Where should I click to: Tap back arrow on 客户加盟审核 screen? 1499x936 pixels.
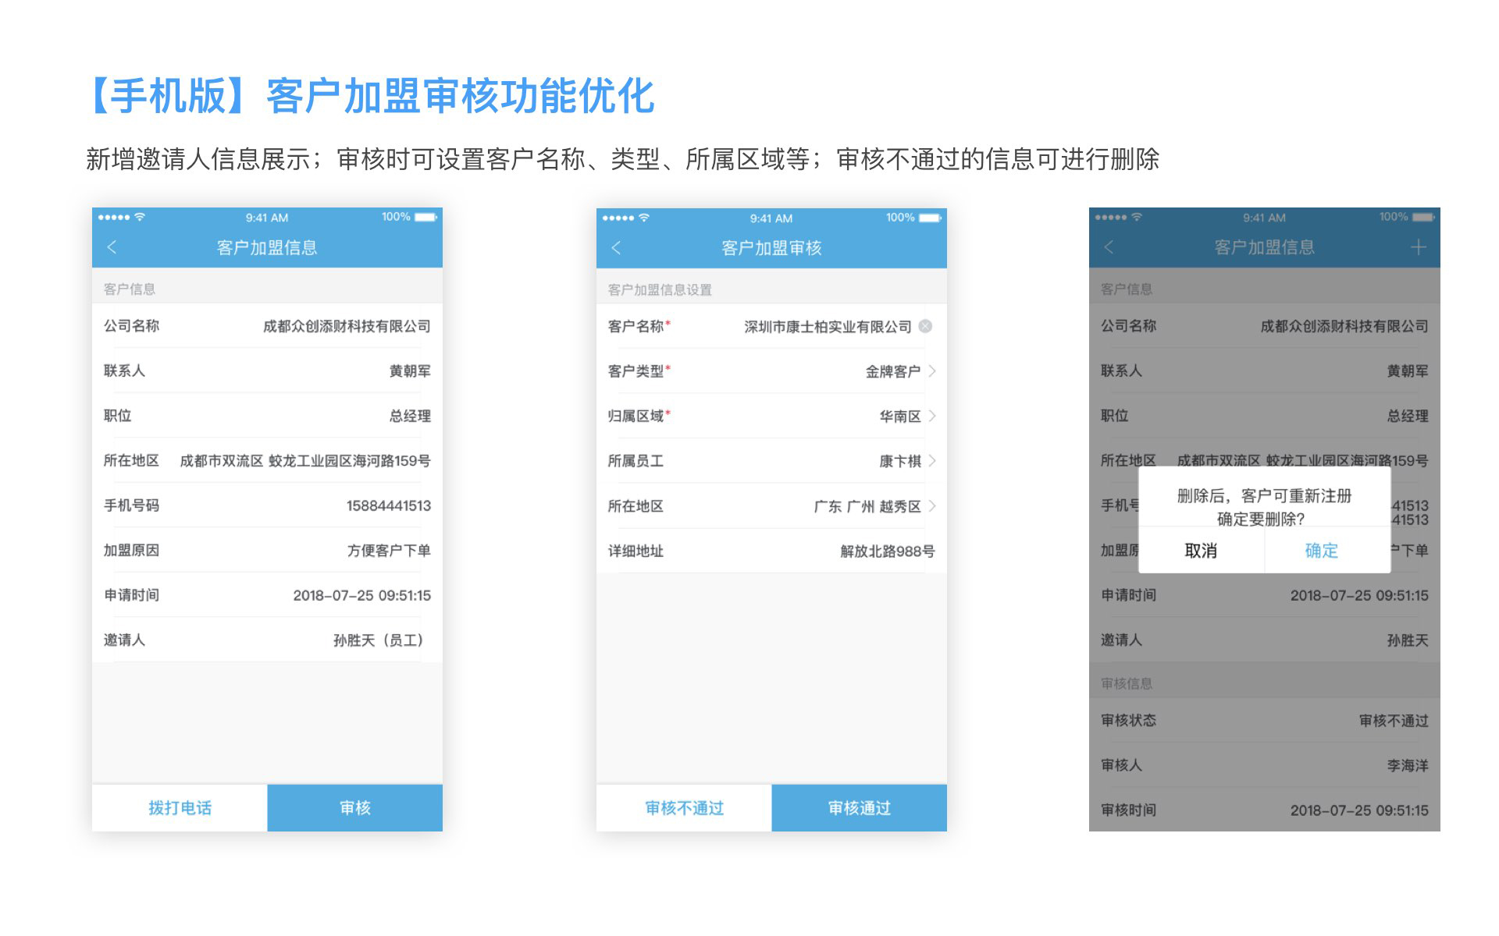616,248
